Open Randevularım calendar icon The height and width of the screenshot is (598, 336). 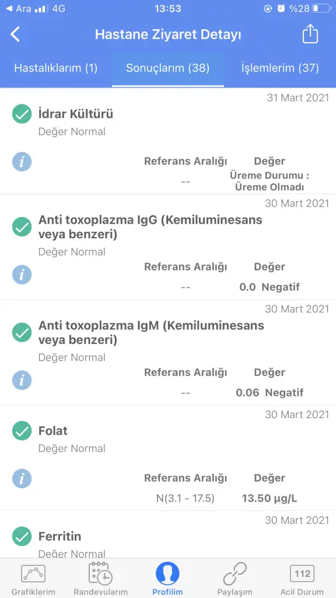pyautogui.click(x=100, y=573)
